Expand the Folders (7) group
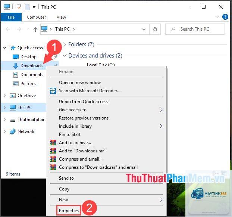 [x=65, y=44]
